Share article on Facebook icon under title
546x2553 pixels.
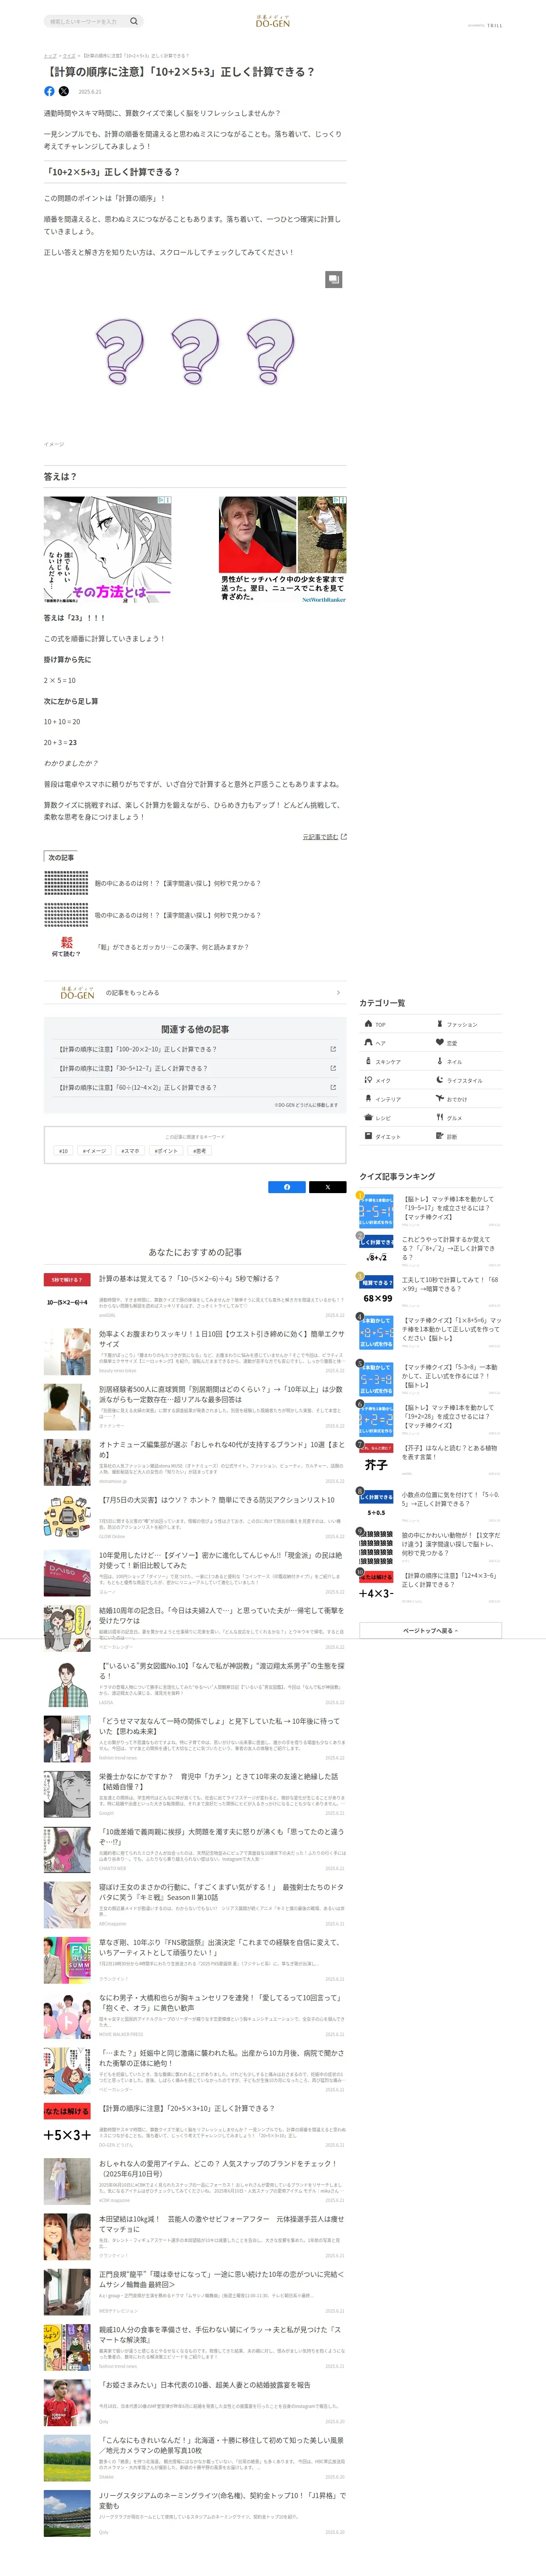click(x=50, y=91)
